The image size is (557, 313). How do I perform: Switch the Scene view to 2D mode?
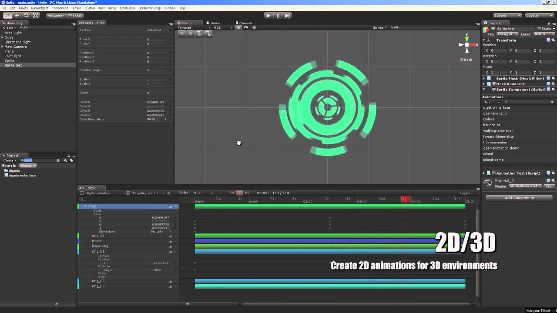tap(182, 33)
